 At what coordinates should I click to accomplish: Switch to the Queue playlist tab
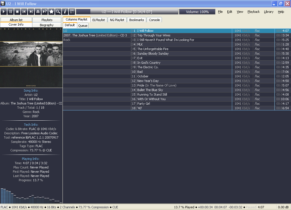(83, 25)
